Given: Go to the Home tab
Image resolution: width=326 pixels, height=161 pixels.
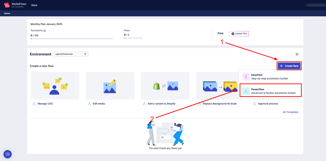Looking at the screenshot, I should coord(7,13).
